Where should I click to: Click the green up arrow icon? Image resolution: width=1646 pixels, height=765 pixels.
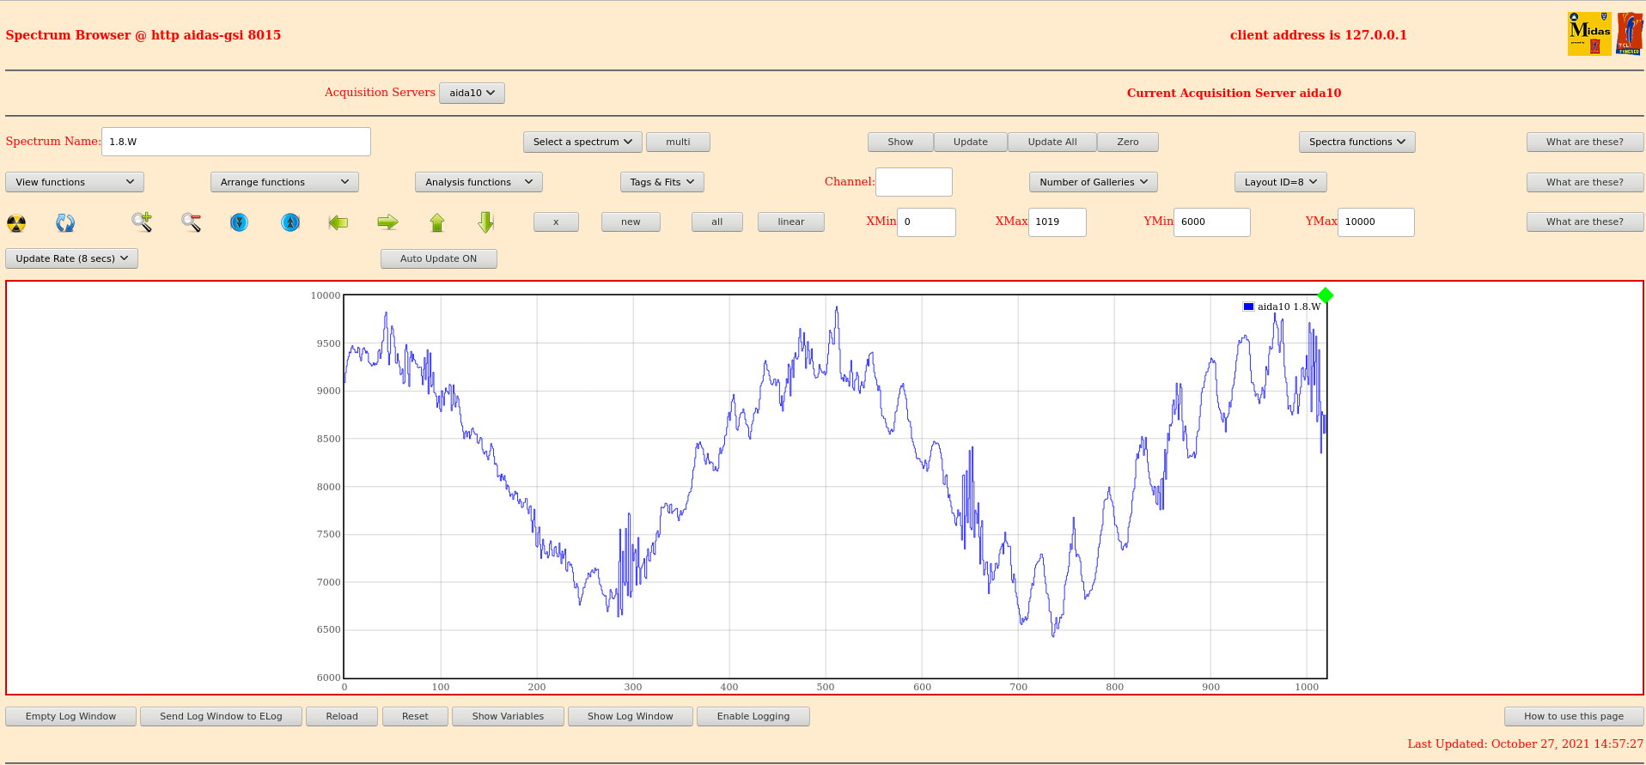(437, 222)
